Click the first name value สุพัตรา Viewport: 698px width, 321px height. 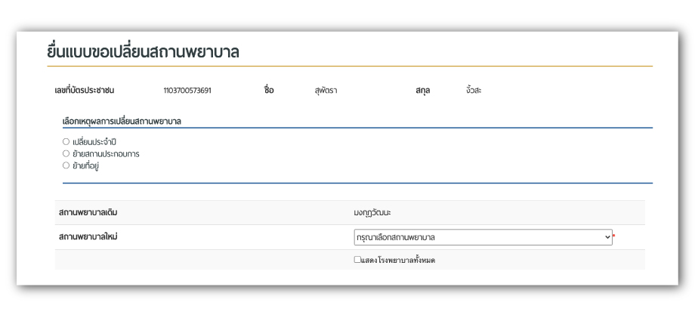click(326, 91)
